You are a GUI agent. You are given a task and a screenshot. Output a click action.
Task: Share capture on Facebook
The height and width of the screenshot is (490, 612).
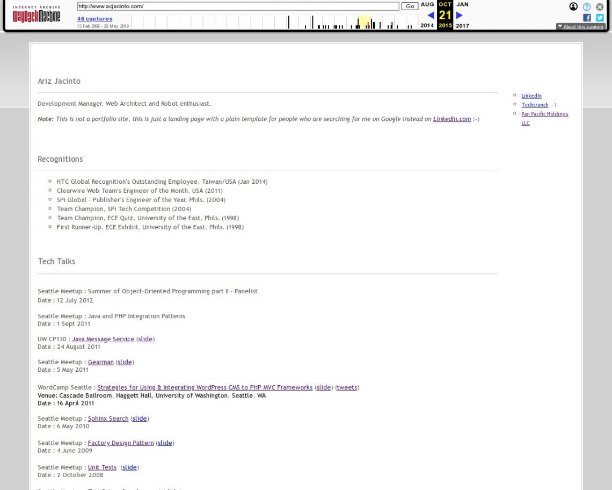coord(587,18)
